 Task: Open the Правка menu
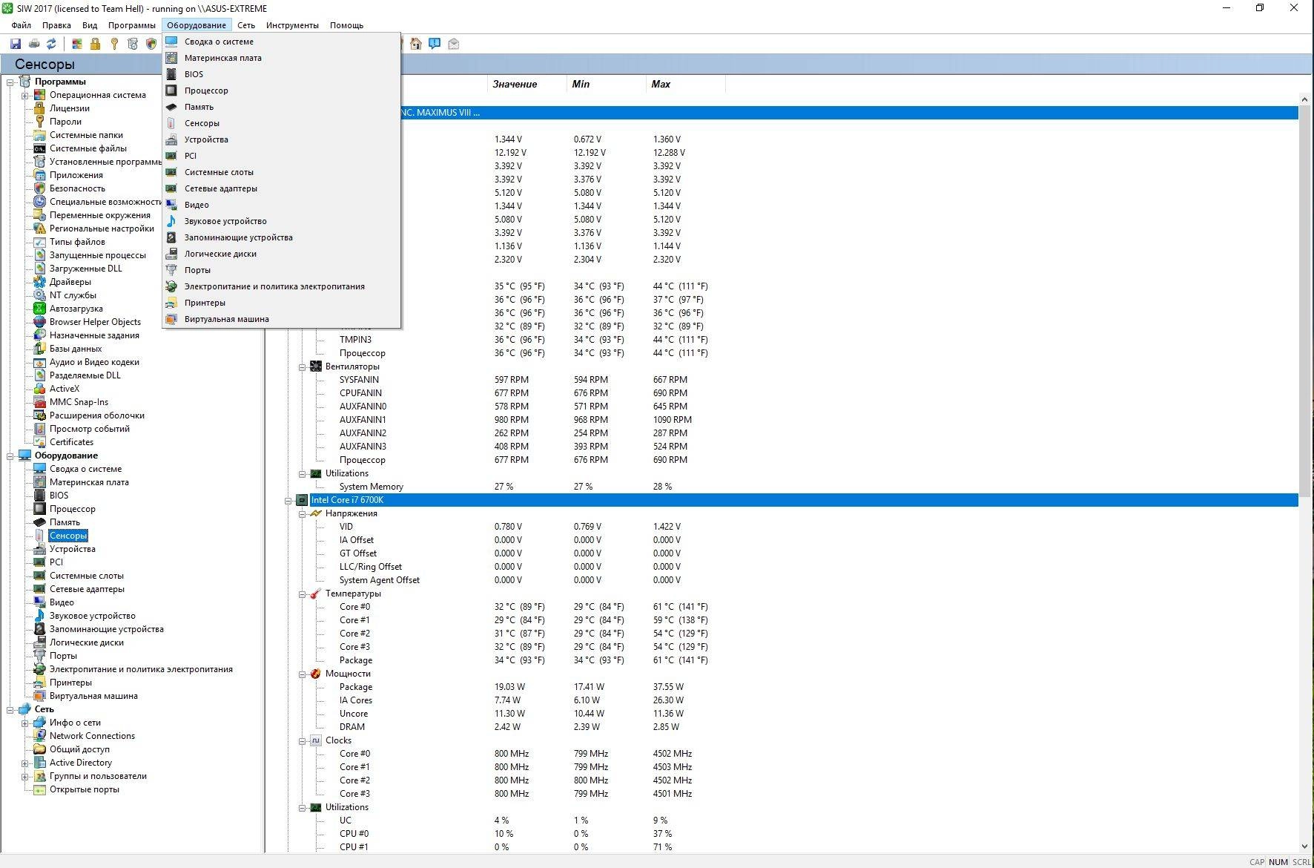click(56, 25)
